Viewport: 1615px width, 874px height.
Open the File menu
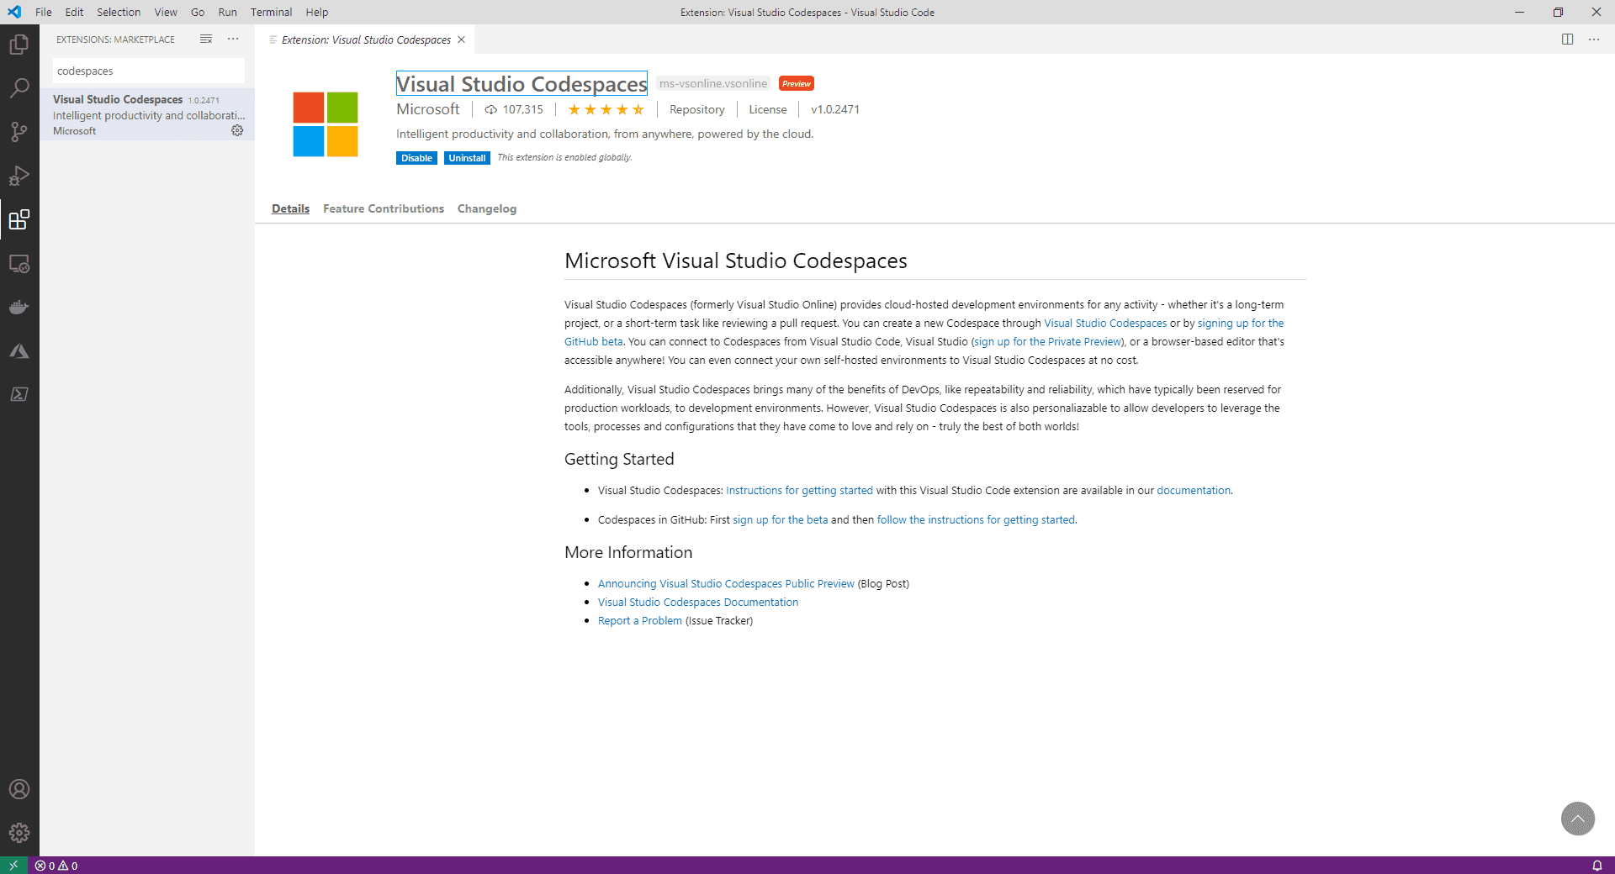(44, 12)
